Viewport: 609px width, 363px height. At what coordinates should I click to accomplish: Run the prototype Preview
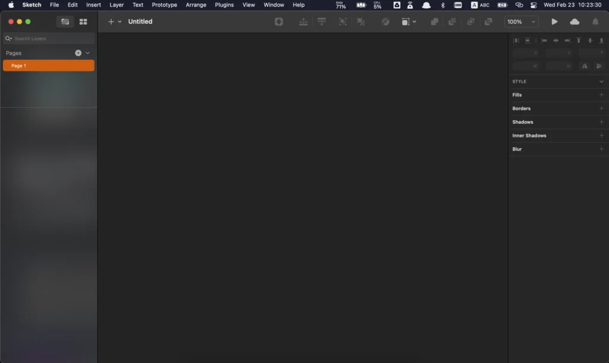pyautogui.click(x=554, y=21)
